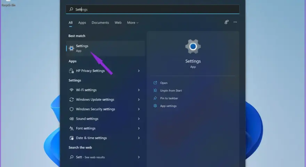Expand Windows Security settings chevron
This screenshot has height=167, width=306.
[x=139, y=109]
